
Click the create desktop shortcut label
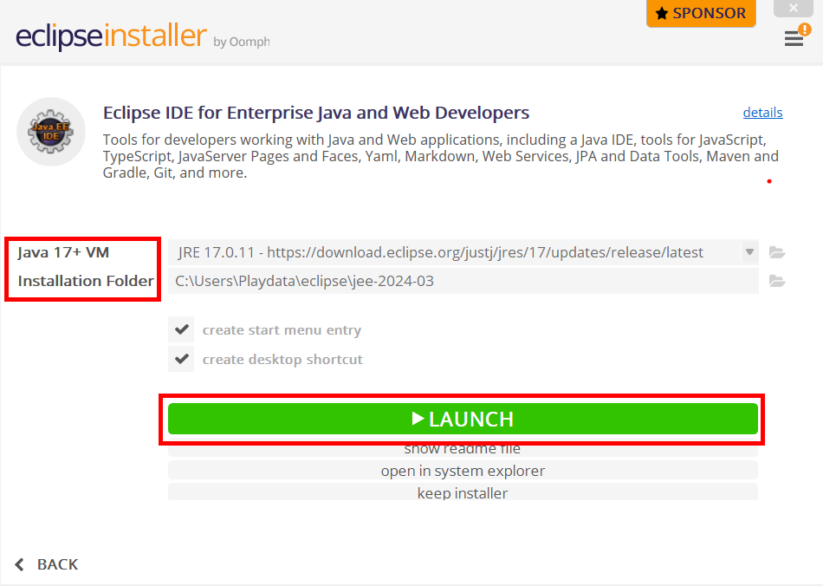pyautogui.click(x=282, y=360)
